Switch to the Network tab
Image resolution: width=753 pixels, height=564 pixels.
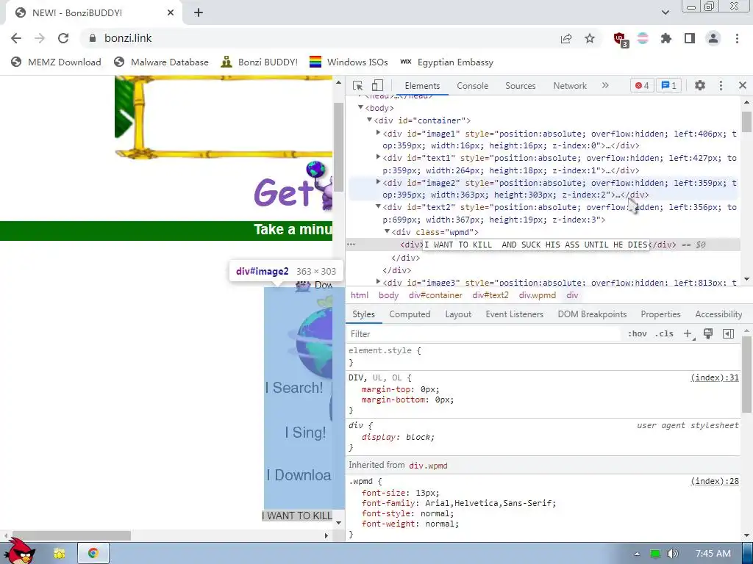coord(570,86)
